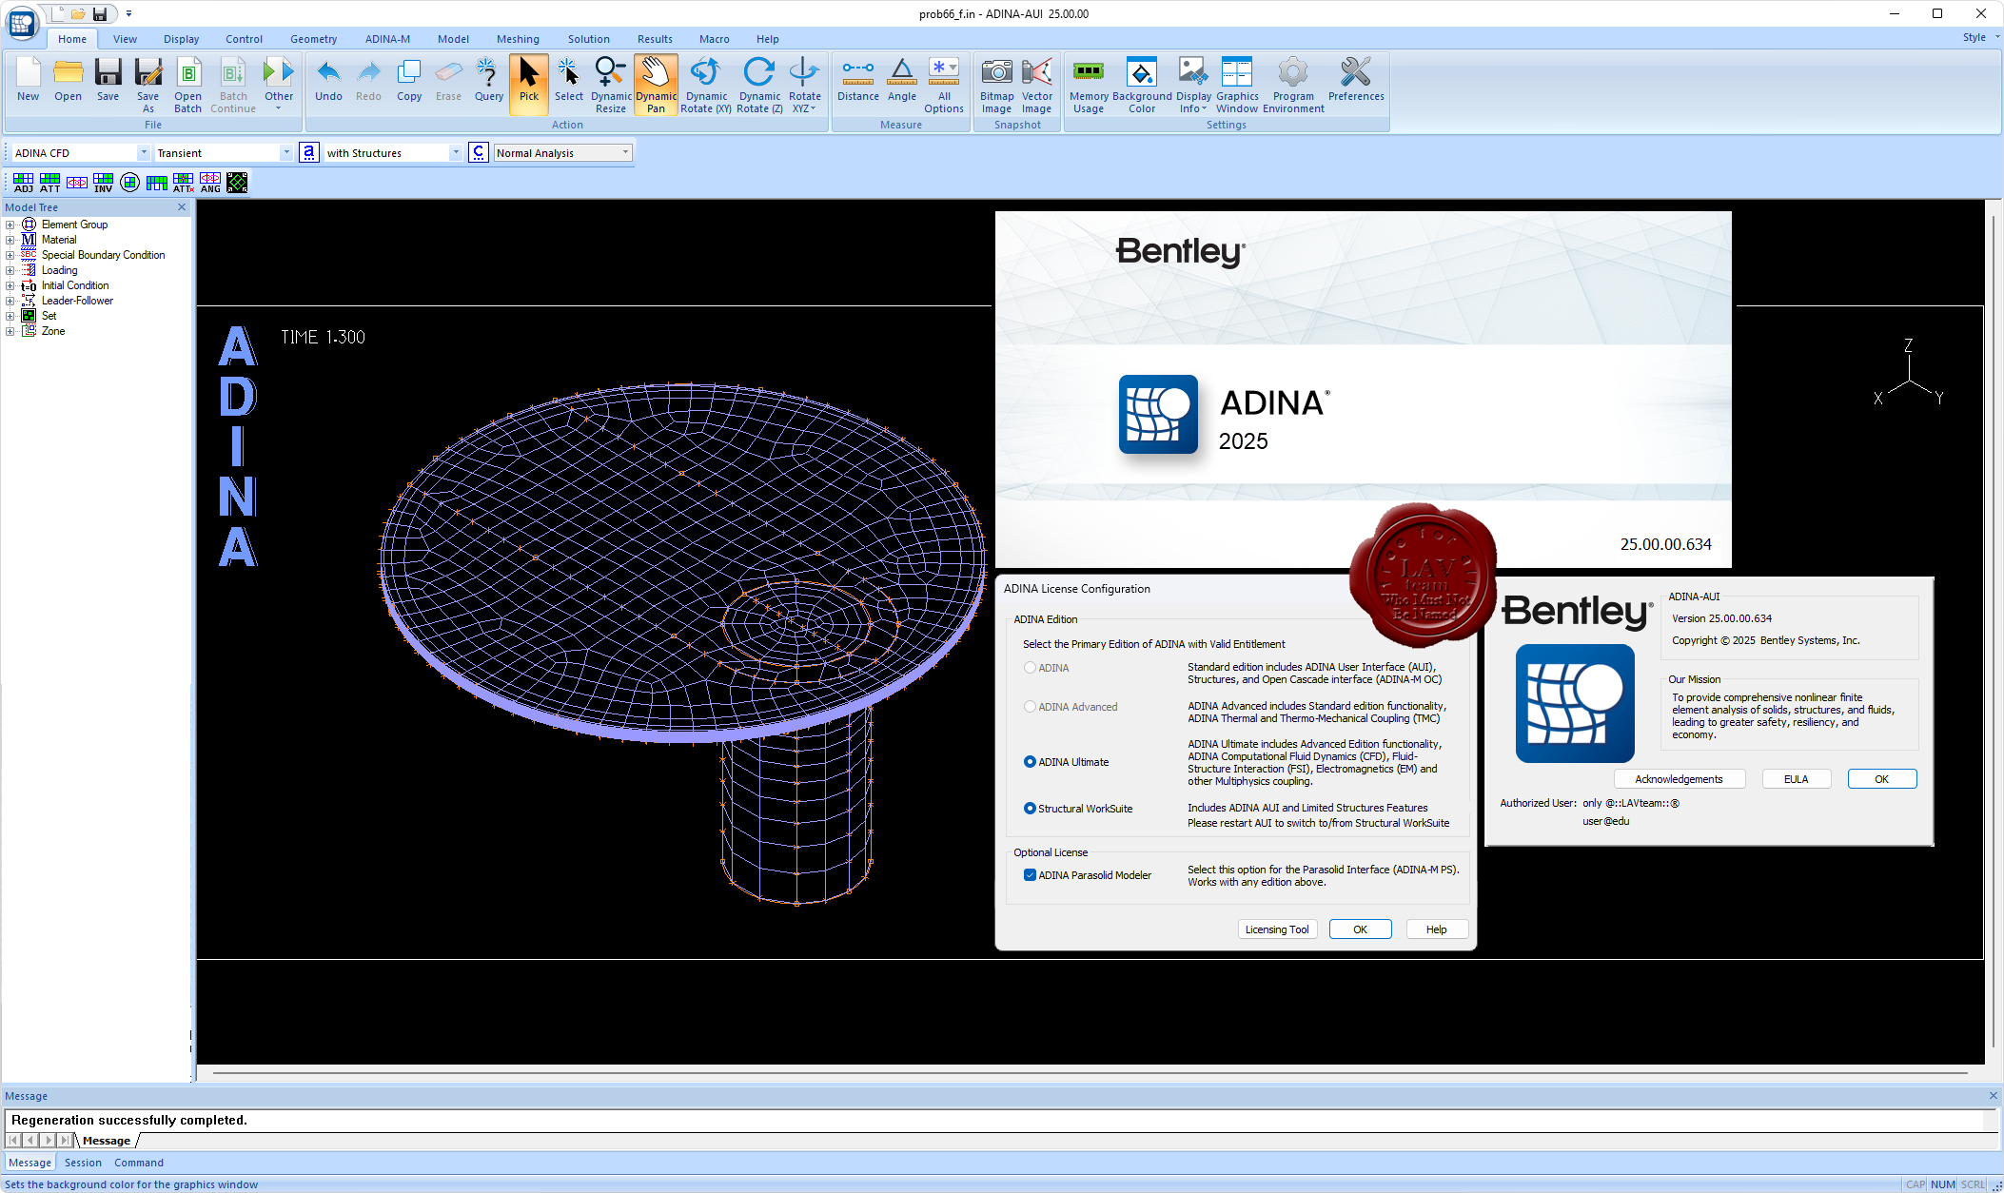Toggle ADINA Parasolid Modeler checkbox
The image size is (2004, 1193).
1030,875
